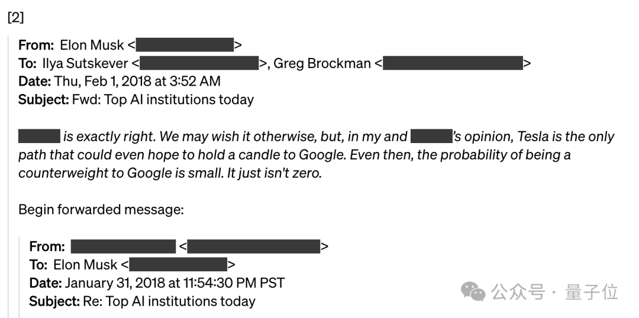The width and height of the screenshot is (639, 318).
Task: Click the 量子位 account name watermark
Action: click(592, 292)
